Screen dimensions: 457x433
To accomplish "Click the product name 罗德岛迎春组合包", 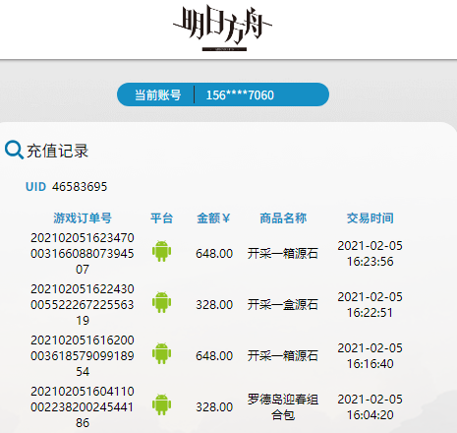I will pos(283,406).
